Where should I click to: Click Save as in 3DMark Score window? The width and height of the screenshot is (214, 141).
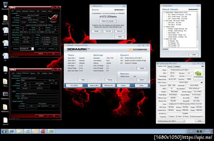pyautogui.click(x=120, y=31)
